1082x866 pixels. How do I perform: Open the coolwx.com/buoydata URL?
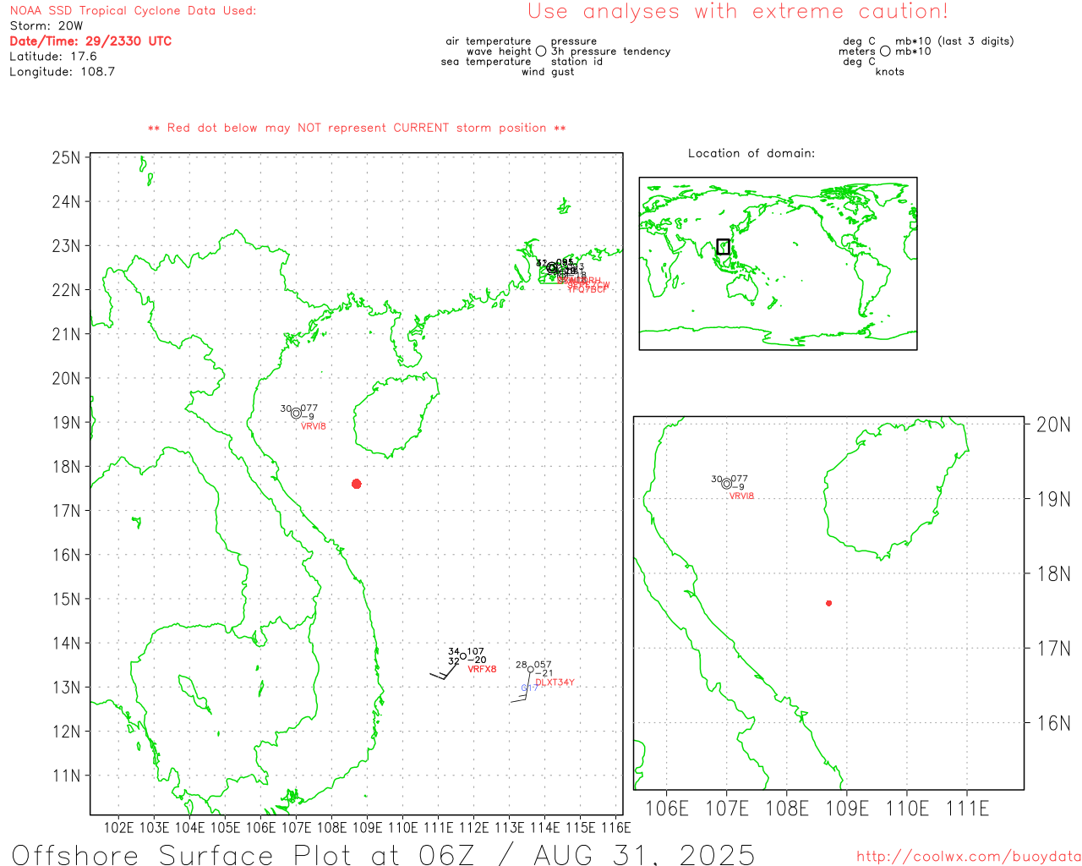[969, 857]
